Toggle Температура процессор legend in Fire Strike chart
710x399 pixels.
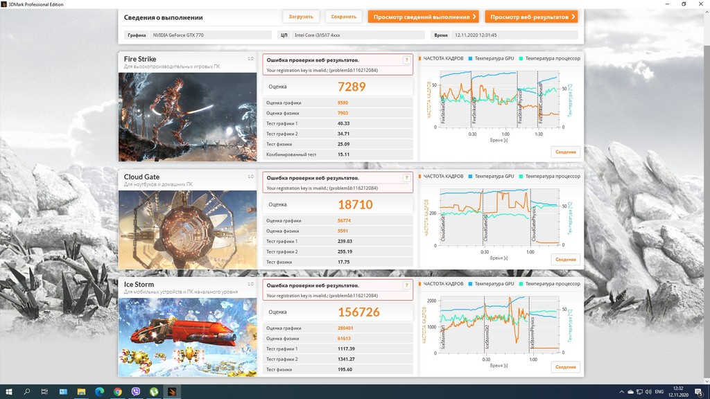(550, 58)
